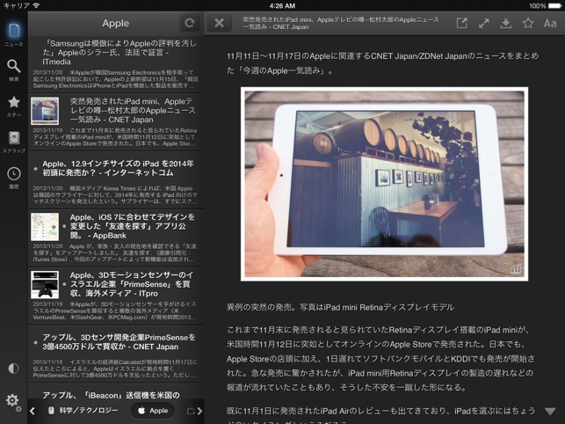Toggle the night mode half-circle icon

click(x=13, y=369)
